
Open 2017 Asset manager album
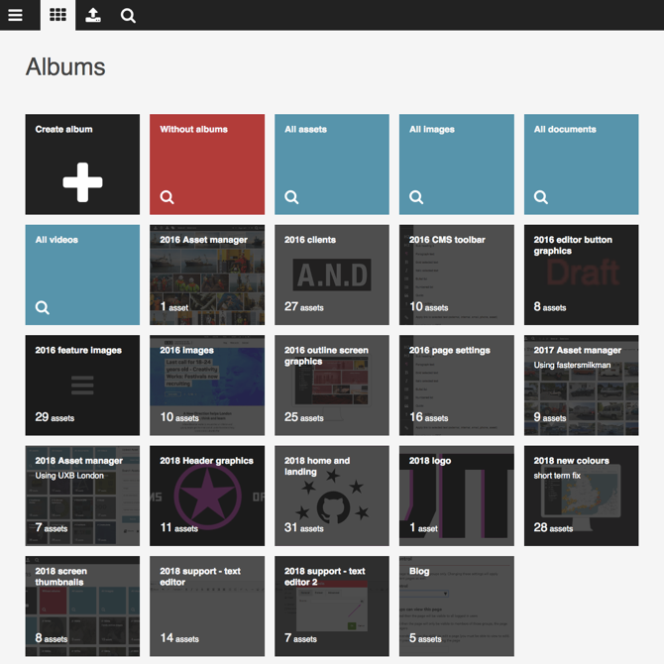(x=581, y=385)
